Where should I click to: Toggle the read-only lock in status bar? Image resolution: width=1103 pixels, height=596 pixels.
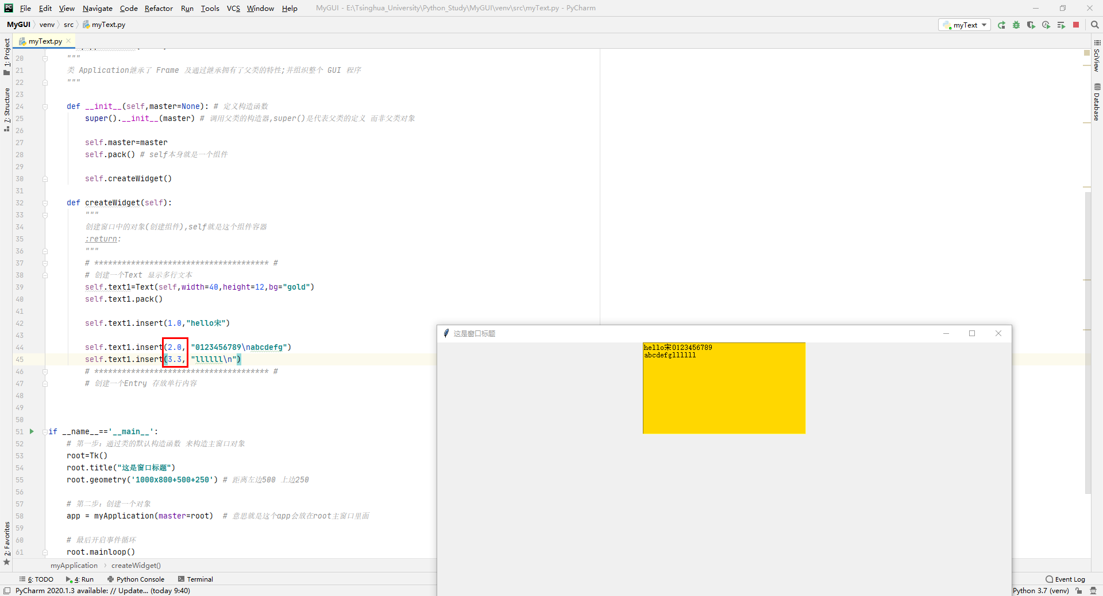coord(1079,591)
